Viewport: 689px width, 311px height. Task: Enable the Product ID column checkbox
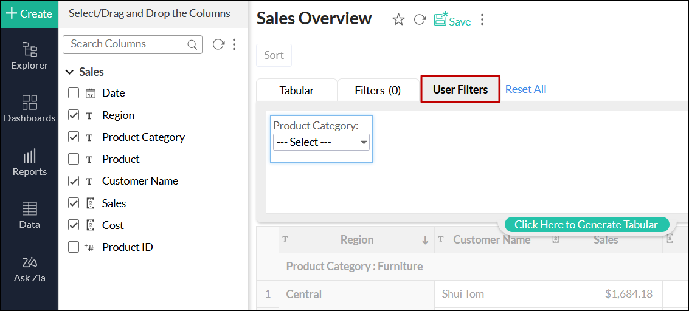[x=74, y=247]
